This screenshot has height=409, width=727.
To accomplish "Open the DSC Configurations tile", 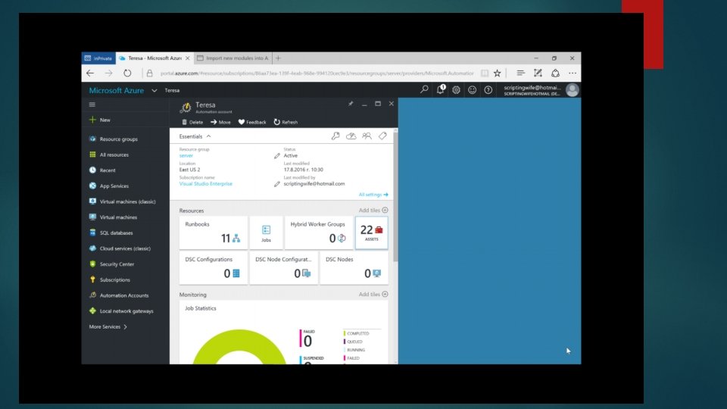I will (214, 267).
